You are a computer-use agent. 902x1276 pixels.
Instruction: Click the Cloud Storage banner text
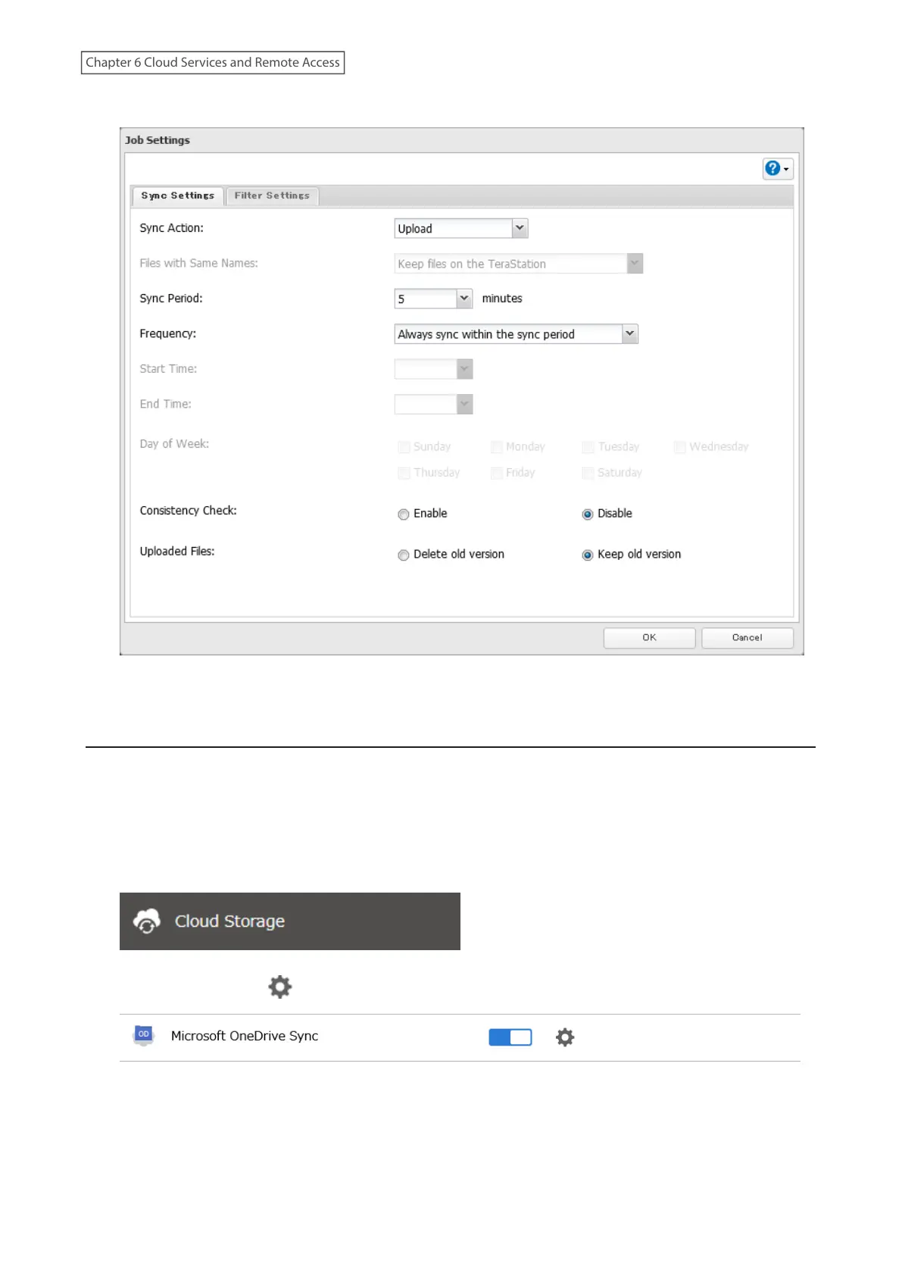pyautogui.click(x=229, y=921)
